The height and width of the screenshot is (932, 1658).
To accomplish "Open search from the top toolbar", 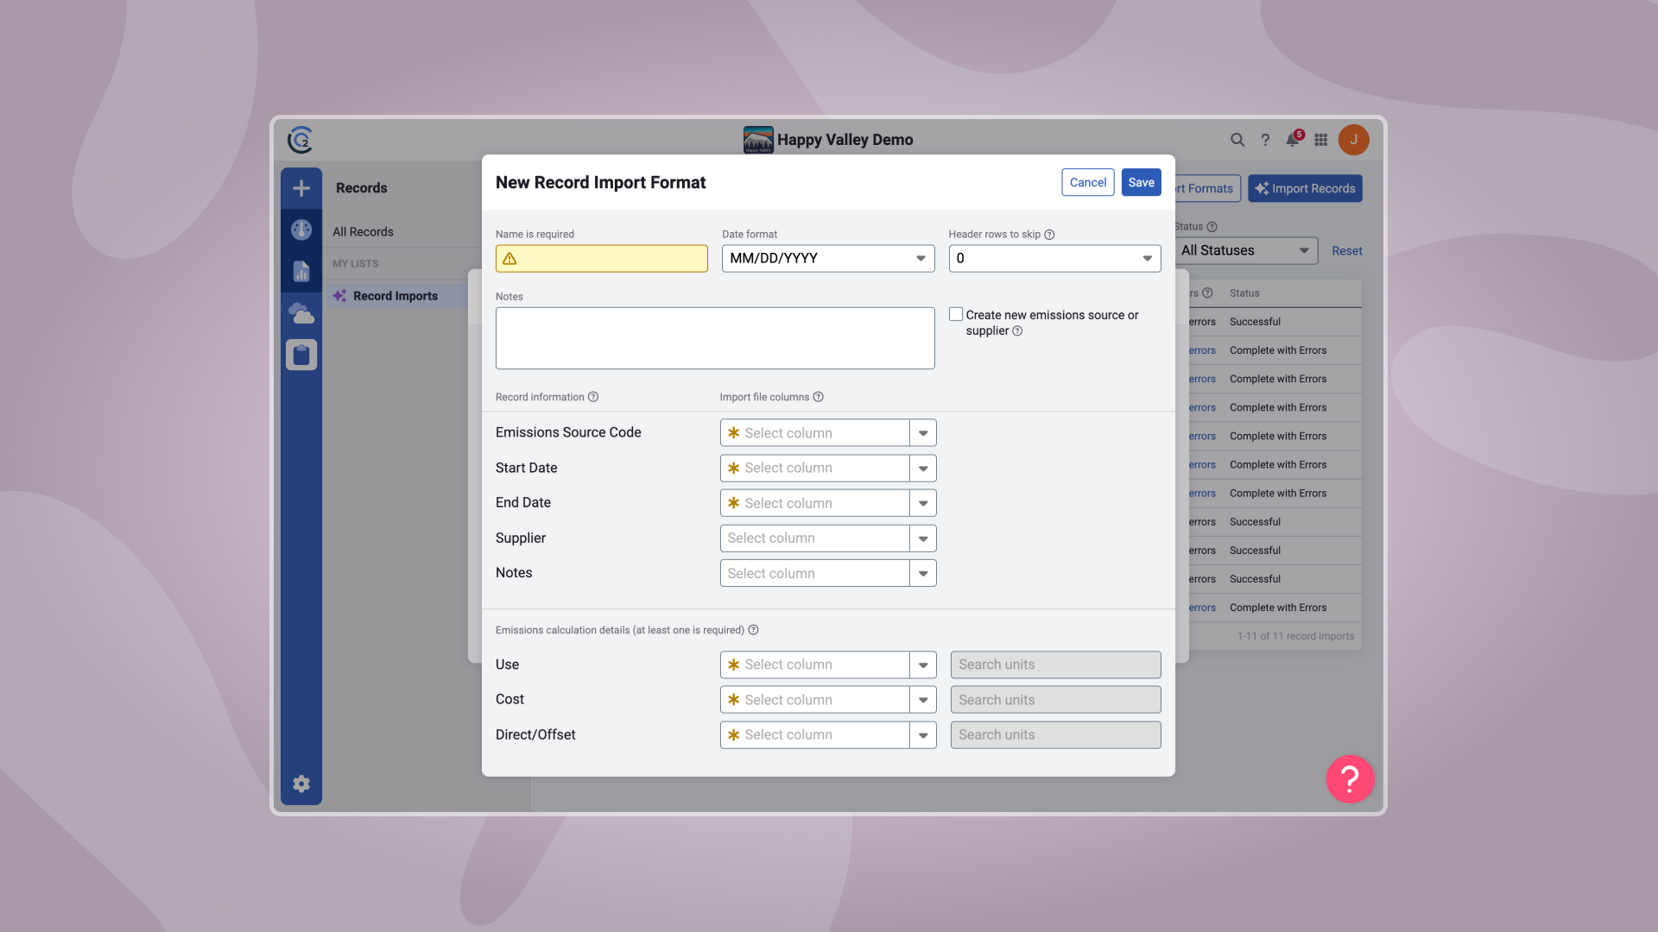I will 1237,139.
